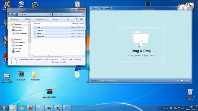Show hidden tray icons arrow

(x=168, y=108)
